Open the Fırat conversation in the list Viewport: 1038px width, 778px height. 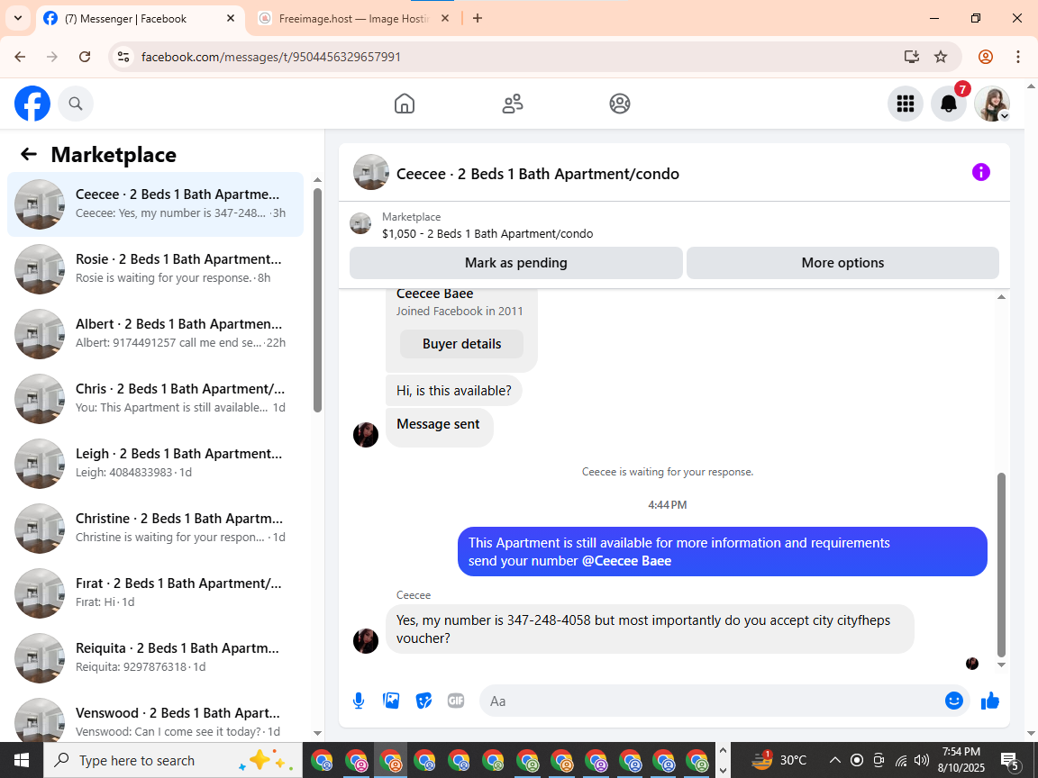(x=156, y=593)
